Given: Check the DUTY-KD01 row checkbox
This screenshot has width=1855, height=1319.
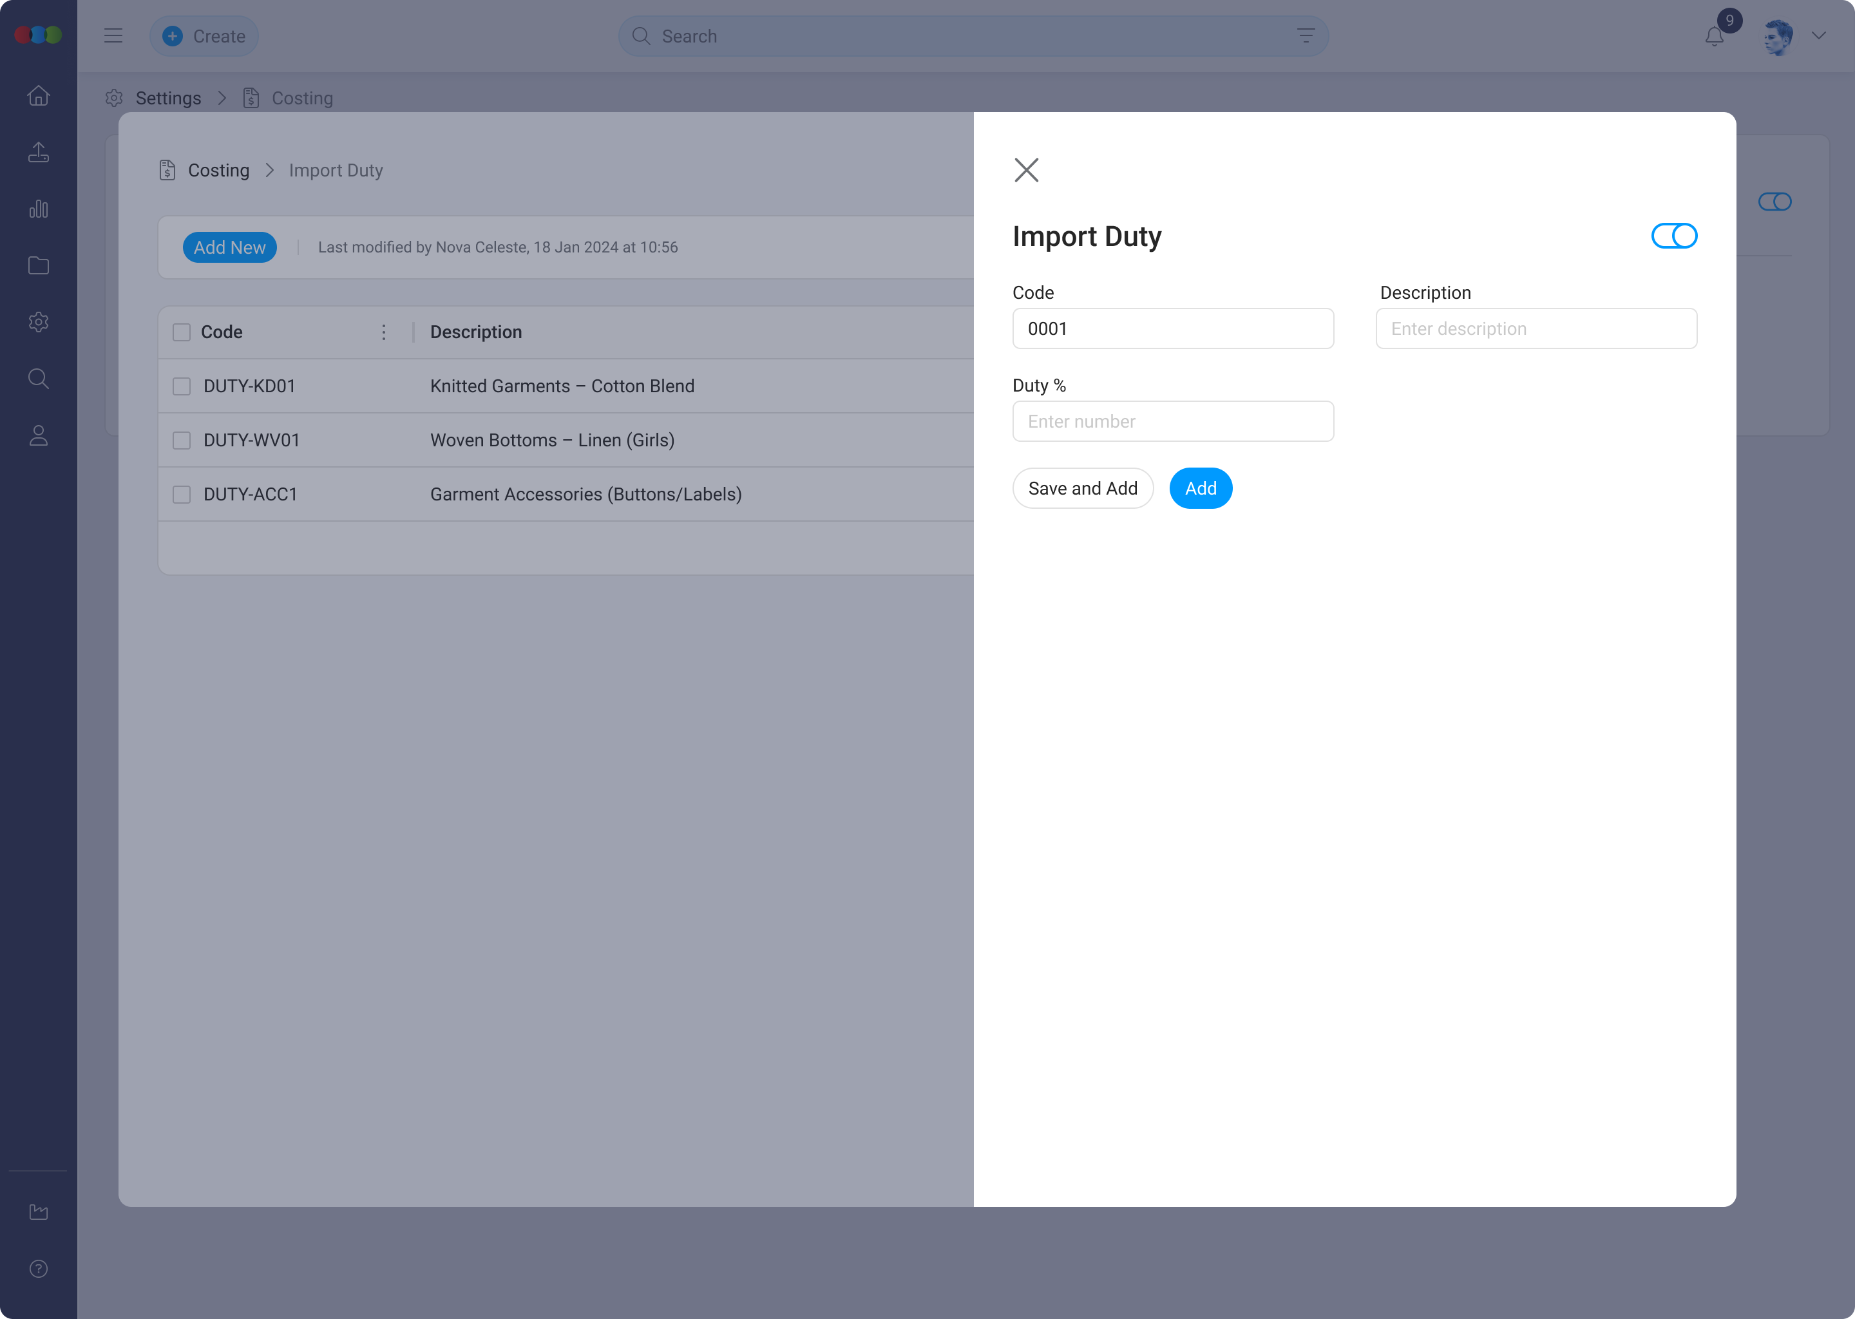Looking at the screenshot, I should [x=181, y=386].
